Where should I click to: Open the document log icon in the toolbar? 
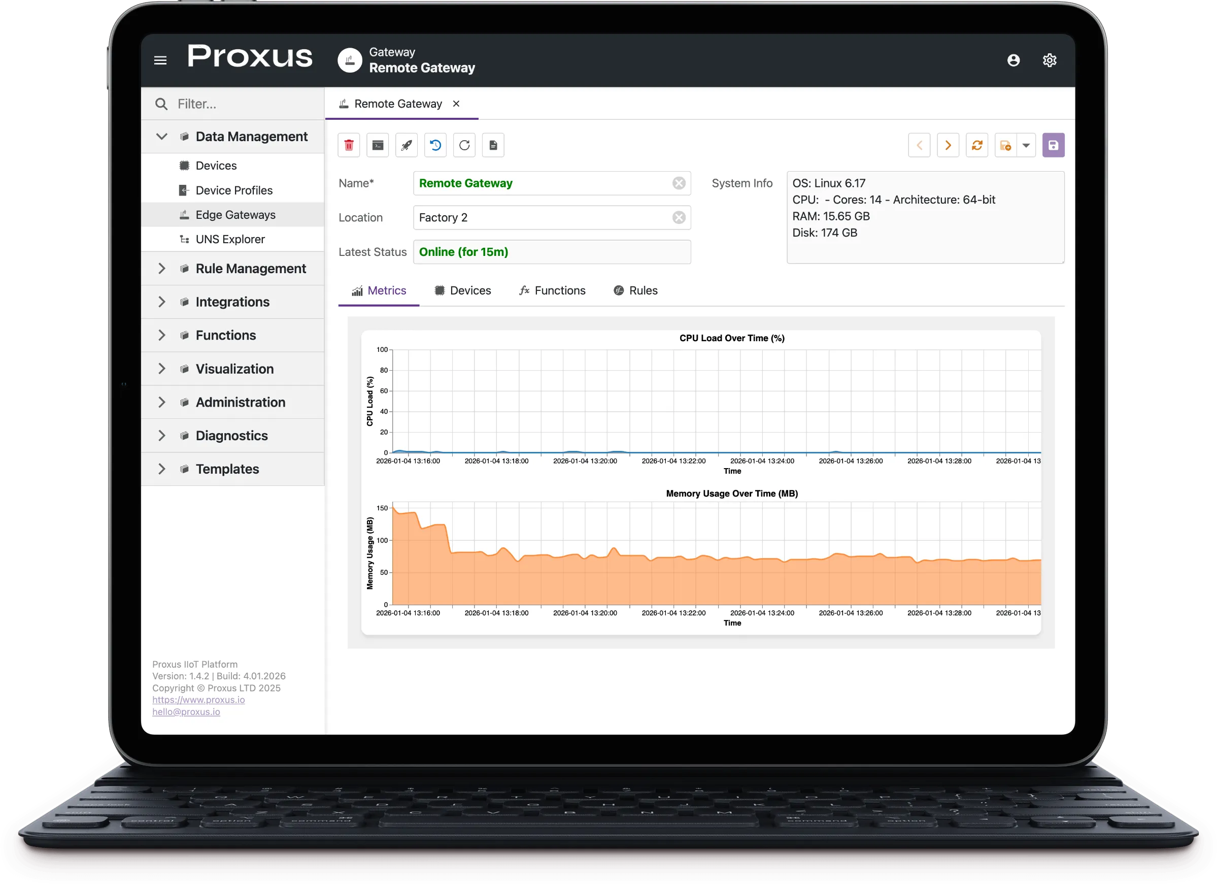(493, 145)
